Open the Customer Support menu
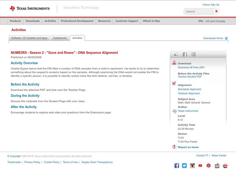Screen dimensions: 236x169 (x=127, y=21)
